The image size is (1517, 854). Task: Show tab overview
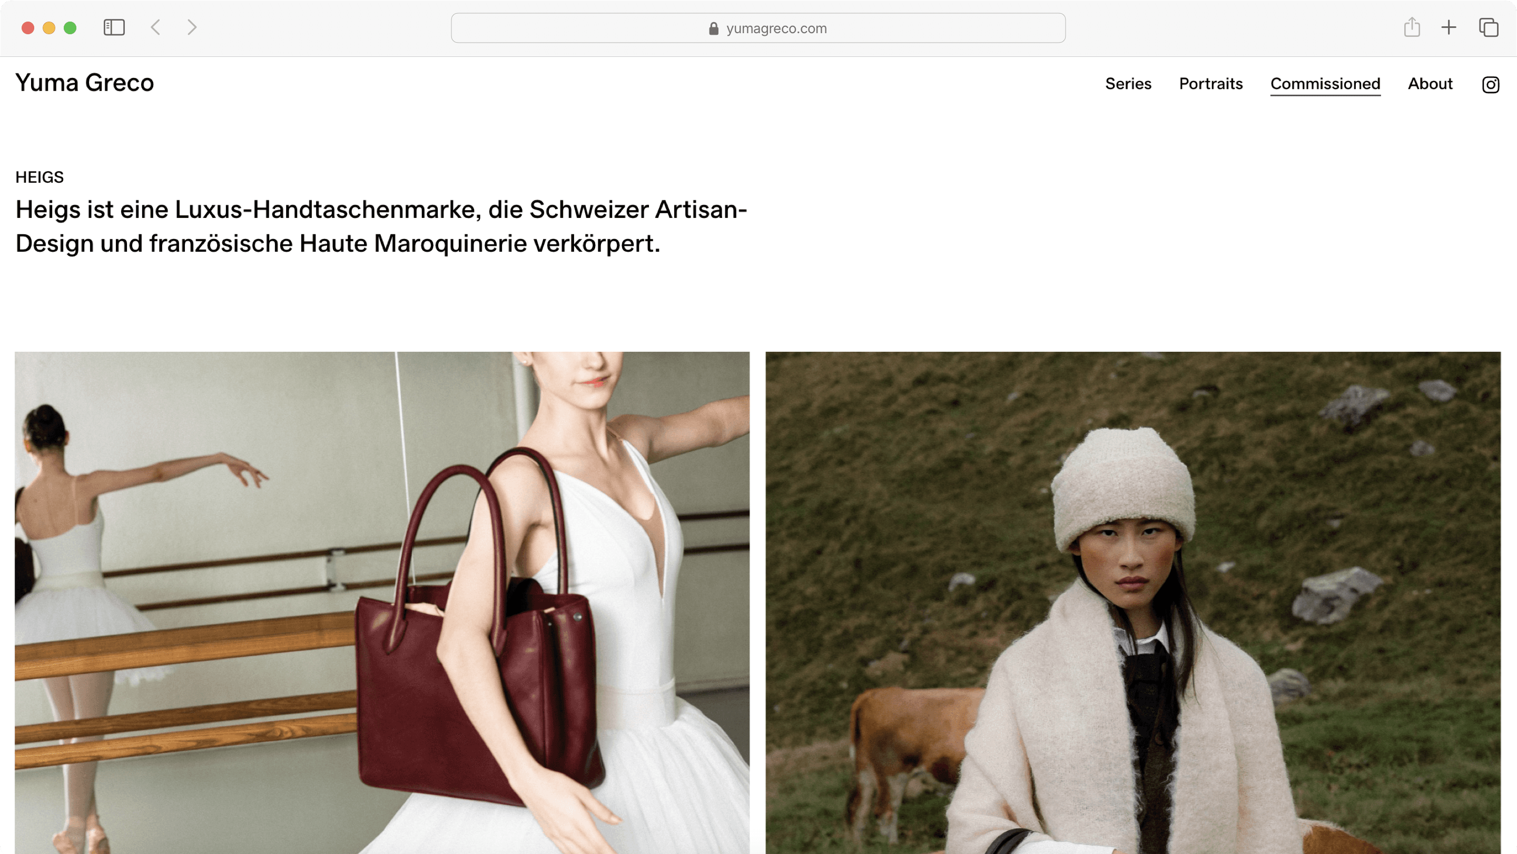tap(1488, 28)
